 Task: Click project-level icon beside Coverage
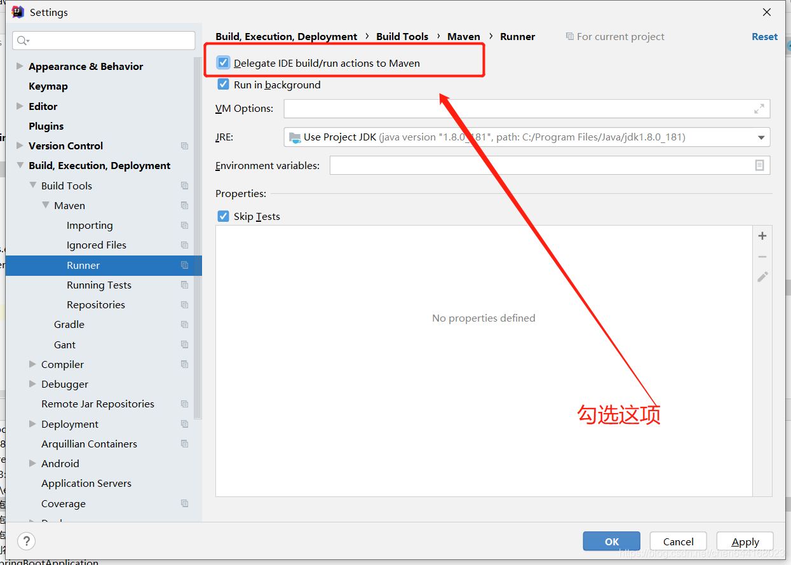(184, 503)
